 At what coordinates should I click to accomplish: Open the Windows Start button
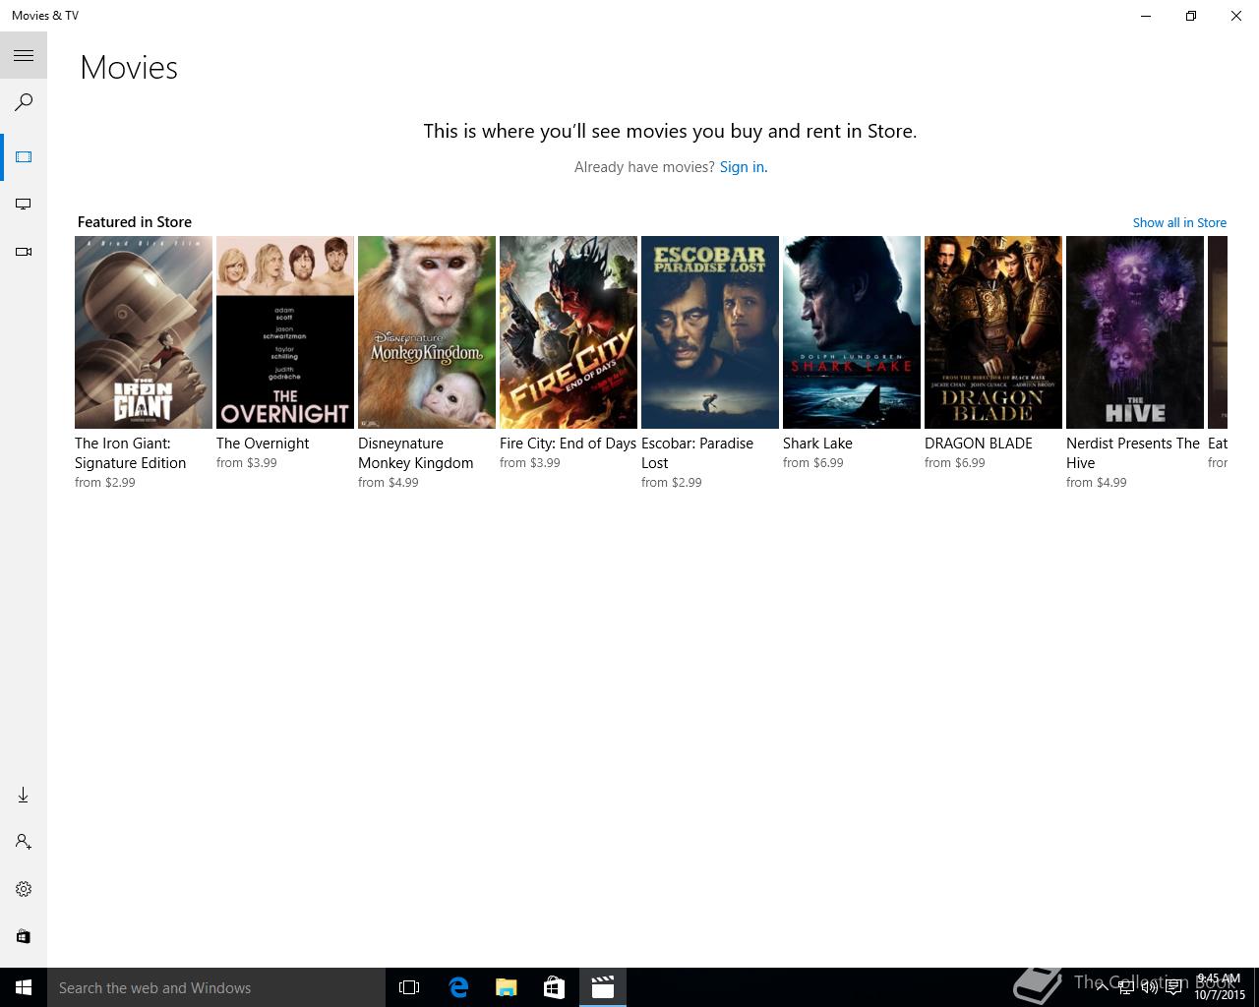tap(24, 987)
